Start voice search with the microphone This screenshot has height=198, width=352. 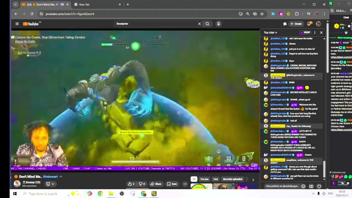(x=219, y=24)
